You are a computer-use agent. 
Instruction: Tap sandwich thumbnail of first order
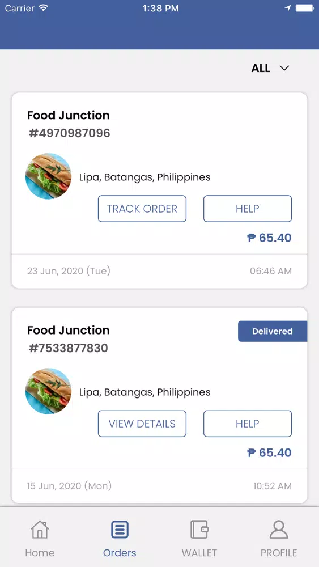point(48,176)
